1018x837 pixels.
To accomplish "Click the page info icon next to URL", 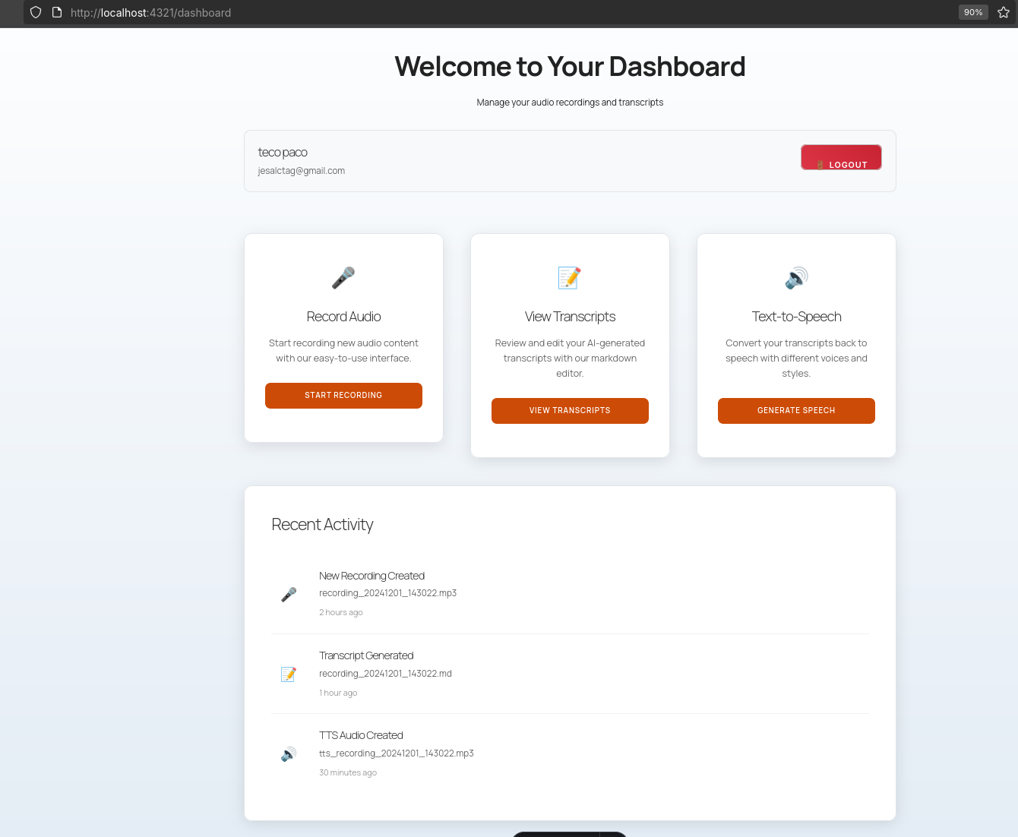I will tap(57, 12).
